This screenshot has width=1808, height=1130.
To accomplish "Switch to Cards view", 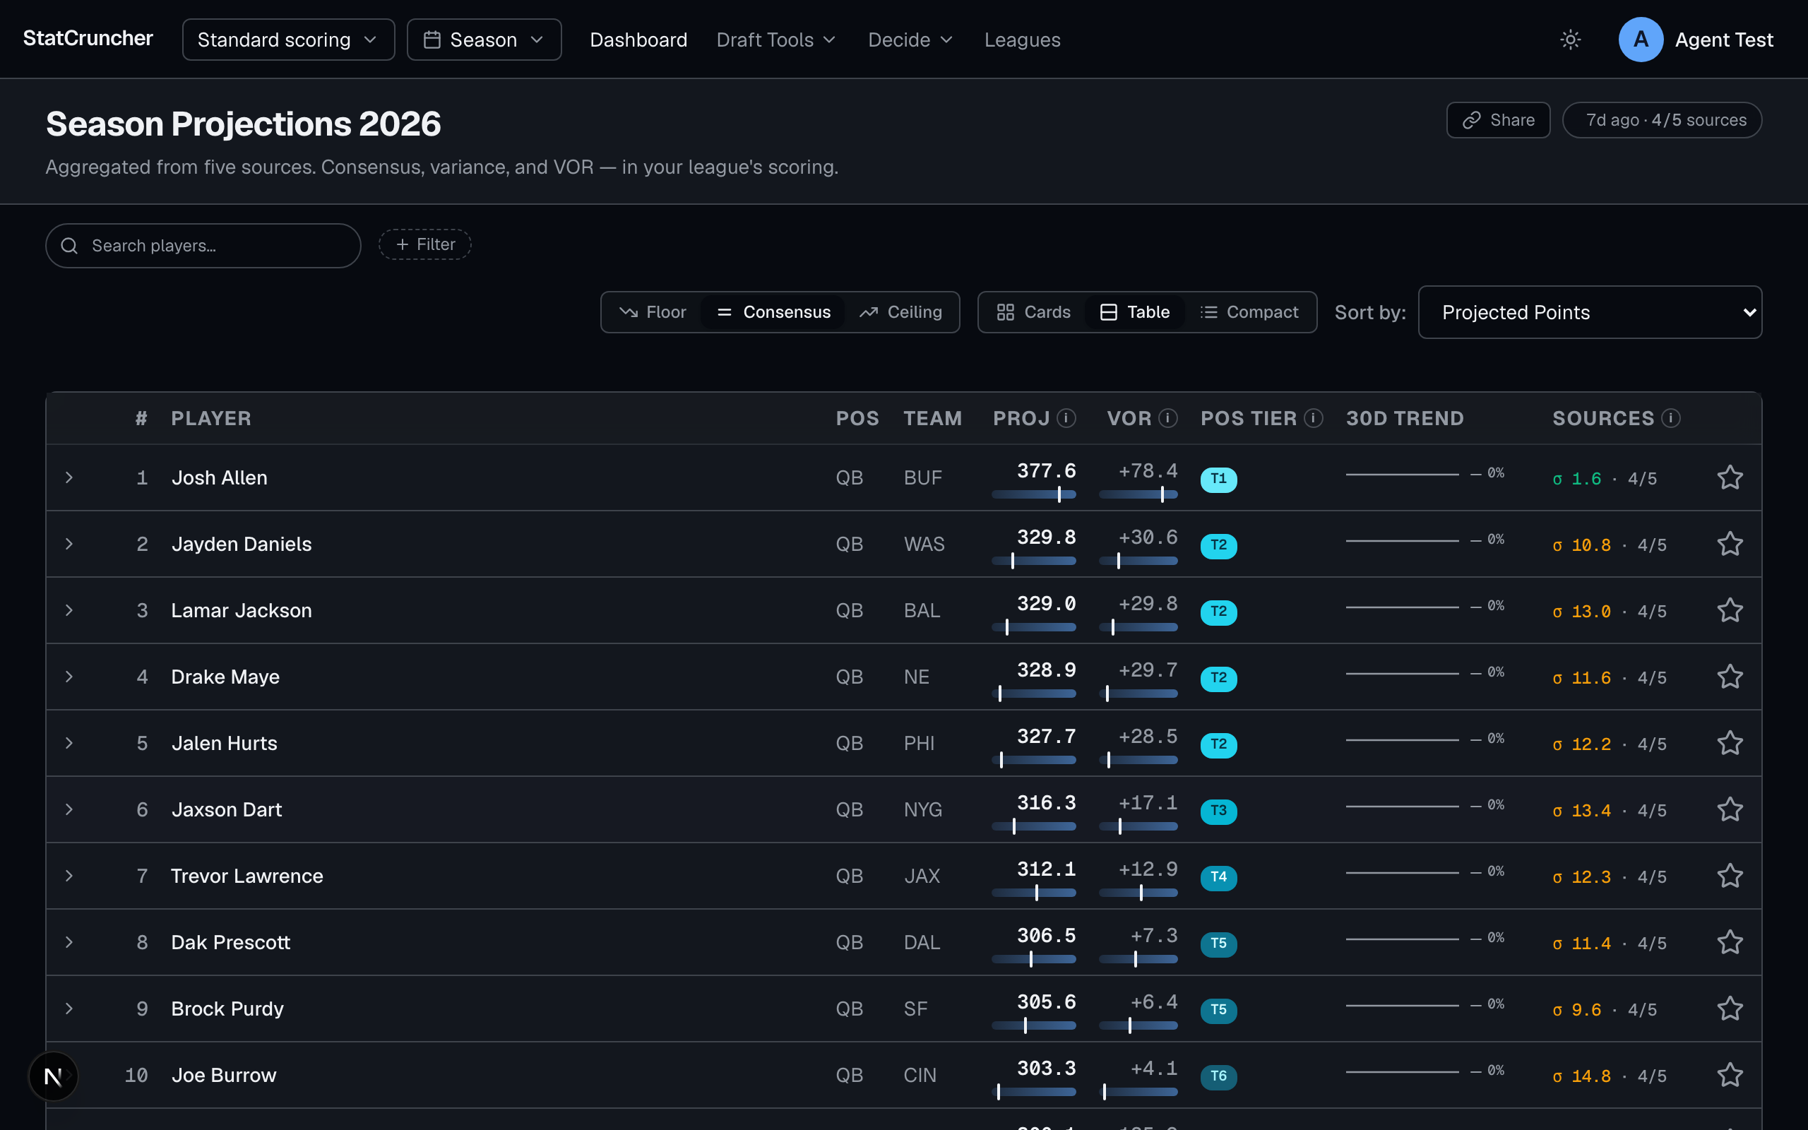I will 1033,311.
